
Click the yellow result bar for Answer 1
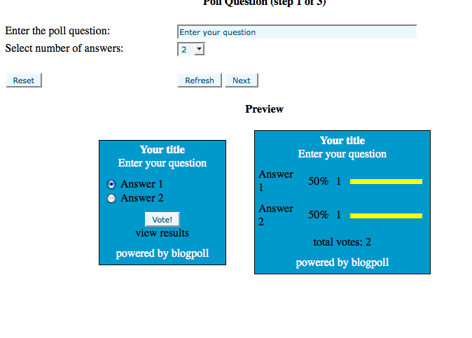(386, 181)
